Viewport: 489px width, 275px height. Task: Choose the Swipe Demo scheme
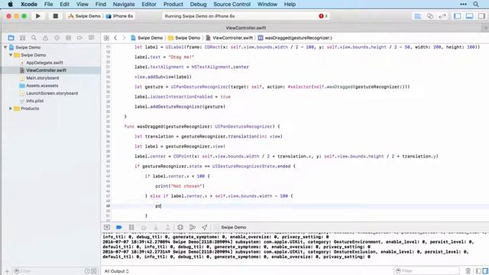pos(84,16)
